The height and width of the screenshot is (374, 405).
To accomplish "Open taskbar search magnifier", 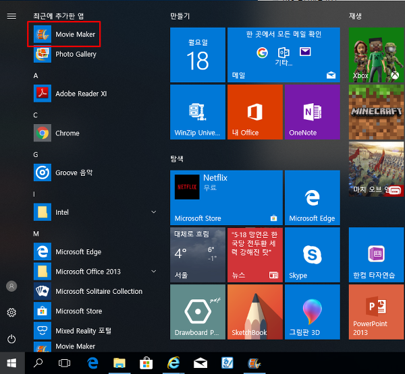I will click(x=38, y=363).
